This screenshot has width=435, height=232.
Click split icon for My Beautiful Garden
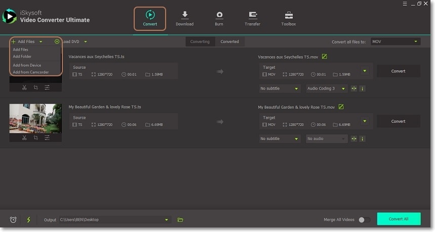(x=353, y=138)
